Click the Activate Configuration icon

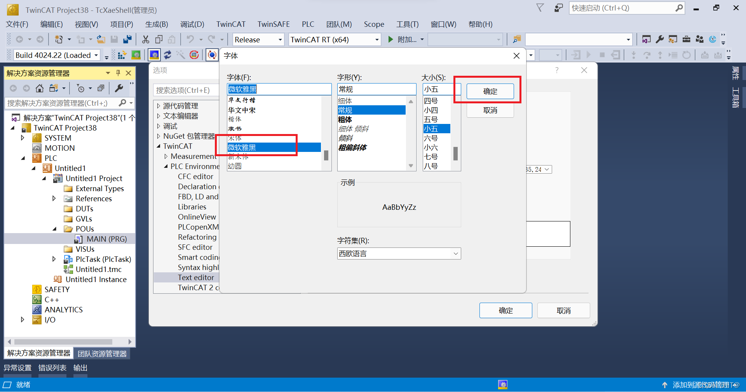122,55
